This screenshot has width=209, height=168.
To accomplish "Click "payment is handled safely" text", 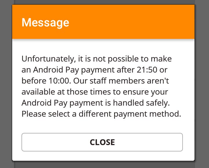I will tap(120, 103).
